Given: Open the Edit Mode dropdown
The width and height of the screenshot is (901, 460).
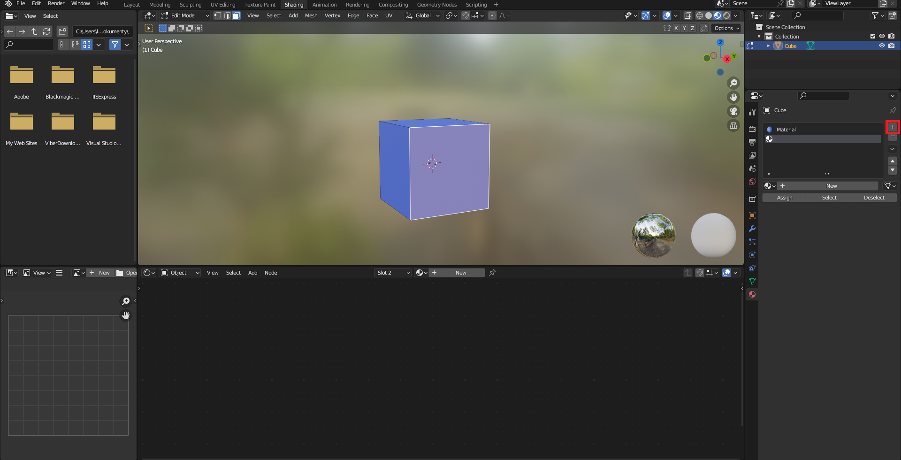Looking at the screenshot, I should click(x=185, y=15).
